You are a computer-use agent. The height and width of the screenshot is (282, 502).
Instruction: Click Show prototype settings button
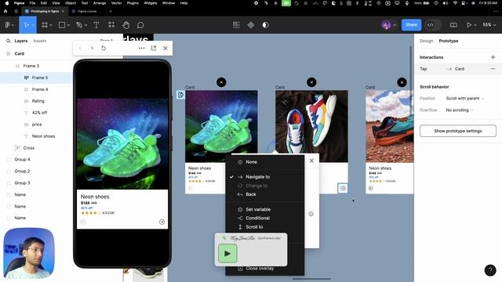coord(458,131)
